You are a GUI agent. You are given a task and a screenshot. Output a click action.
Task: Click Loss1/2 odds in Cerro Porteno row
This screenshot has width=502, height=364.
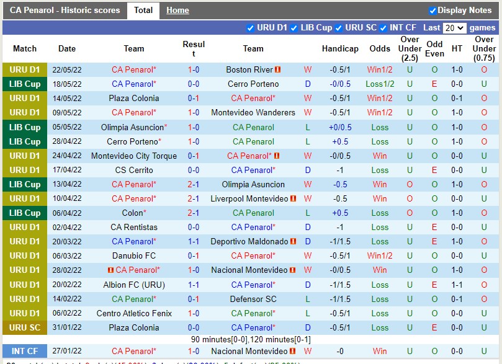coord(380,84)
